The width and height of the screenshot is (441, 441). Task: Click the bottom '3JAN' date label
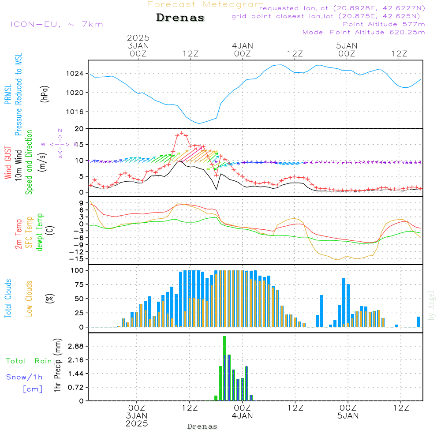coord(137,416)
